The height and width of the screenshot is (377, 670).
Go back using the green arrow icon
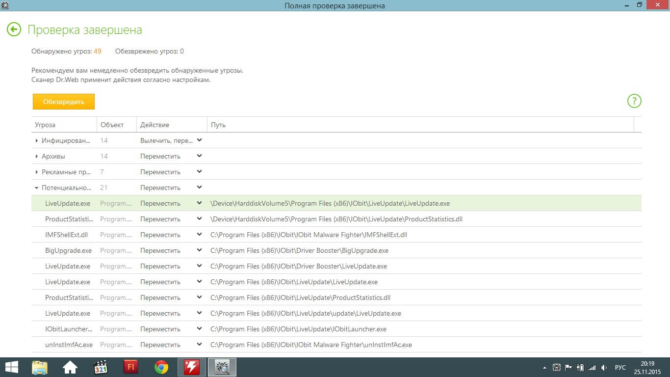click(x=14, y=29)
